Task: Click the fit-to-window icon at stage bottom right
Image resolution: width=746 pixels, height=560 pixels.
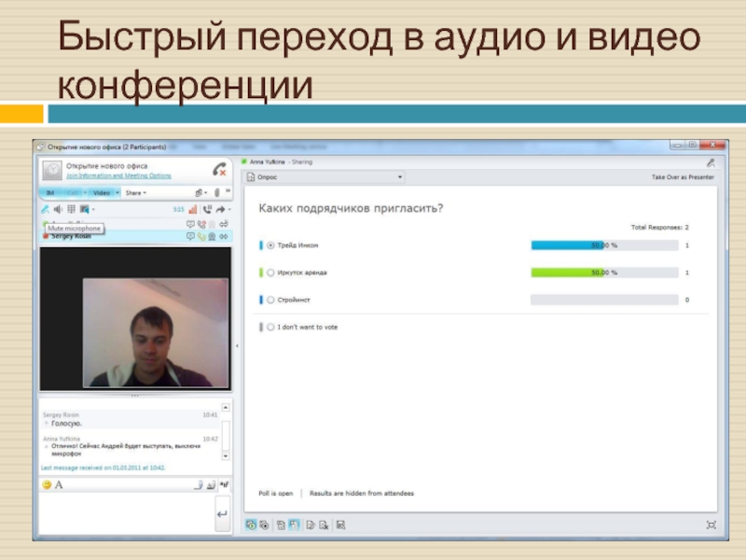Action: click(x=711, y=525)
